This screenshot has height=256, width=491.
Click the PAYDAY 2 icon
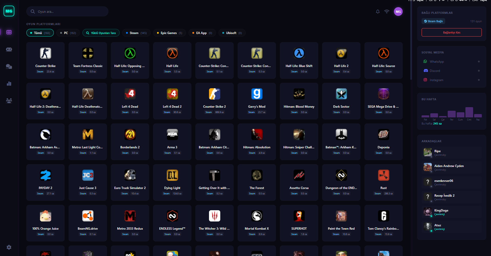click(46, 175)
